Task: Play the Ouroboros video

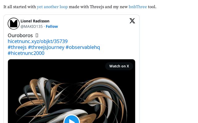Action: click(71, 120)
